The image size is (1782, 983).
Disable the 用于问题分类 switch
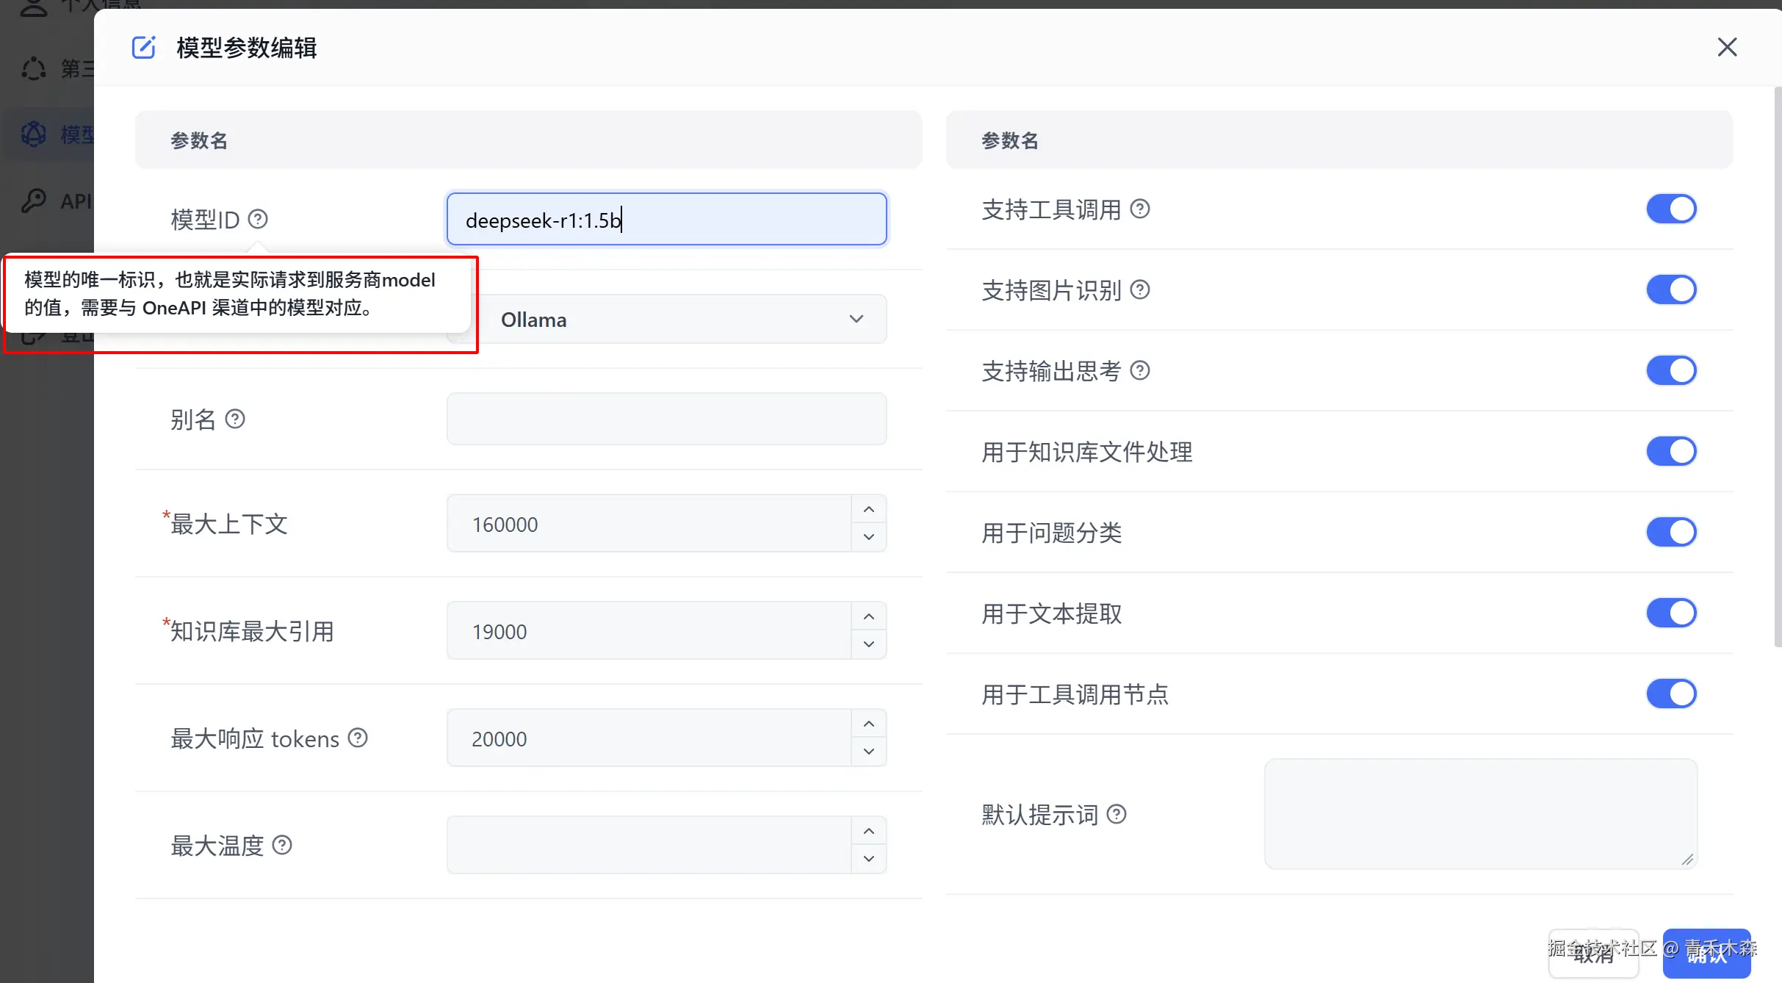tap(1671, 533)
